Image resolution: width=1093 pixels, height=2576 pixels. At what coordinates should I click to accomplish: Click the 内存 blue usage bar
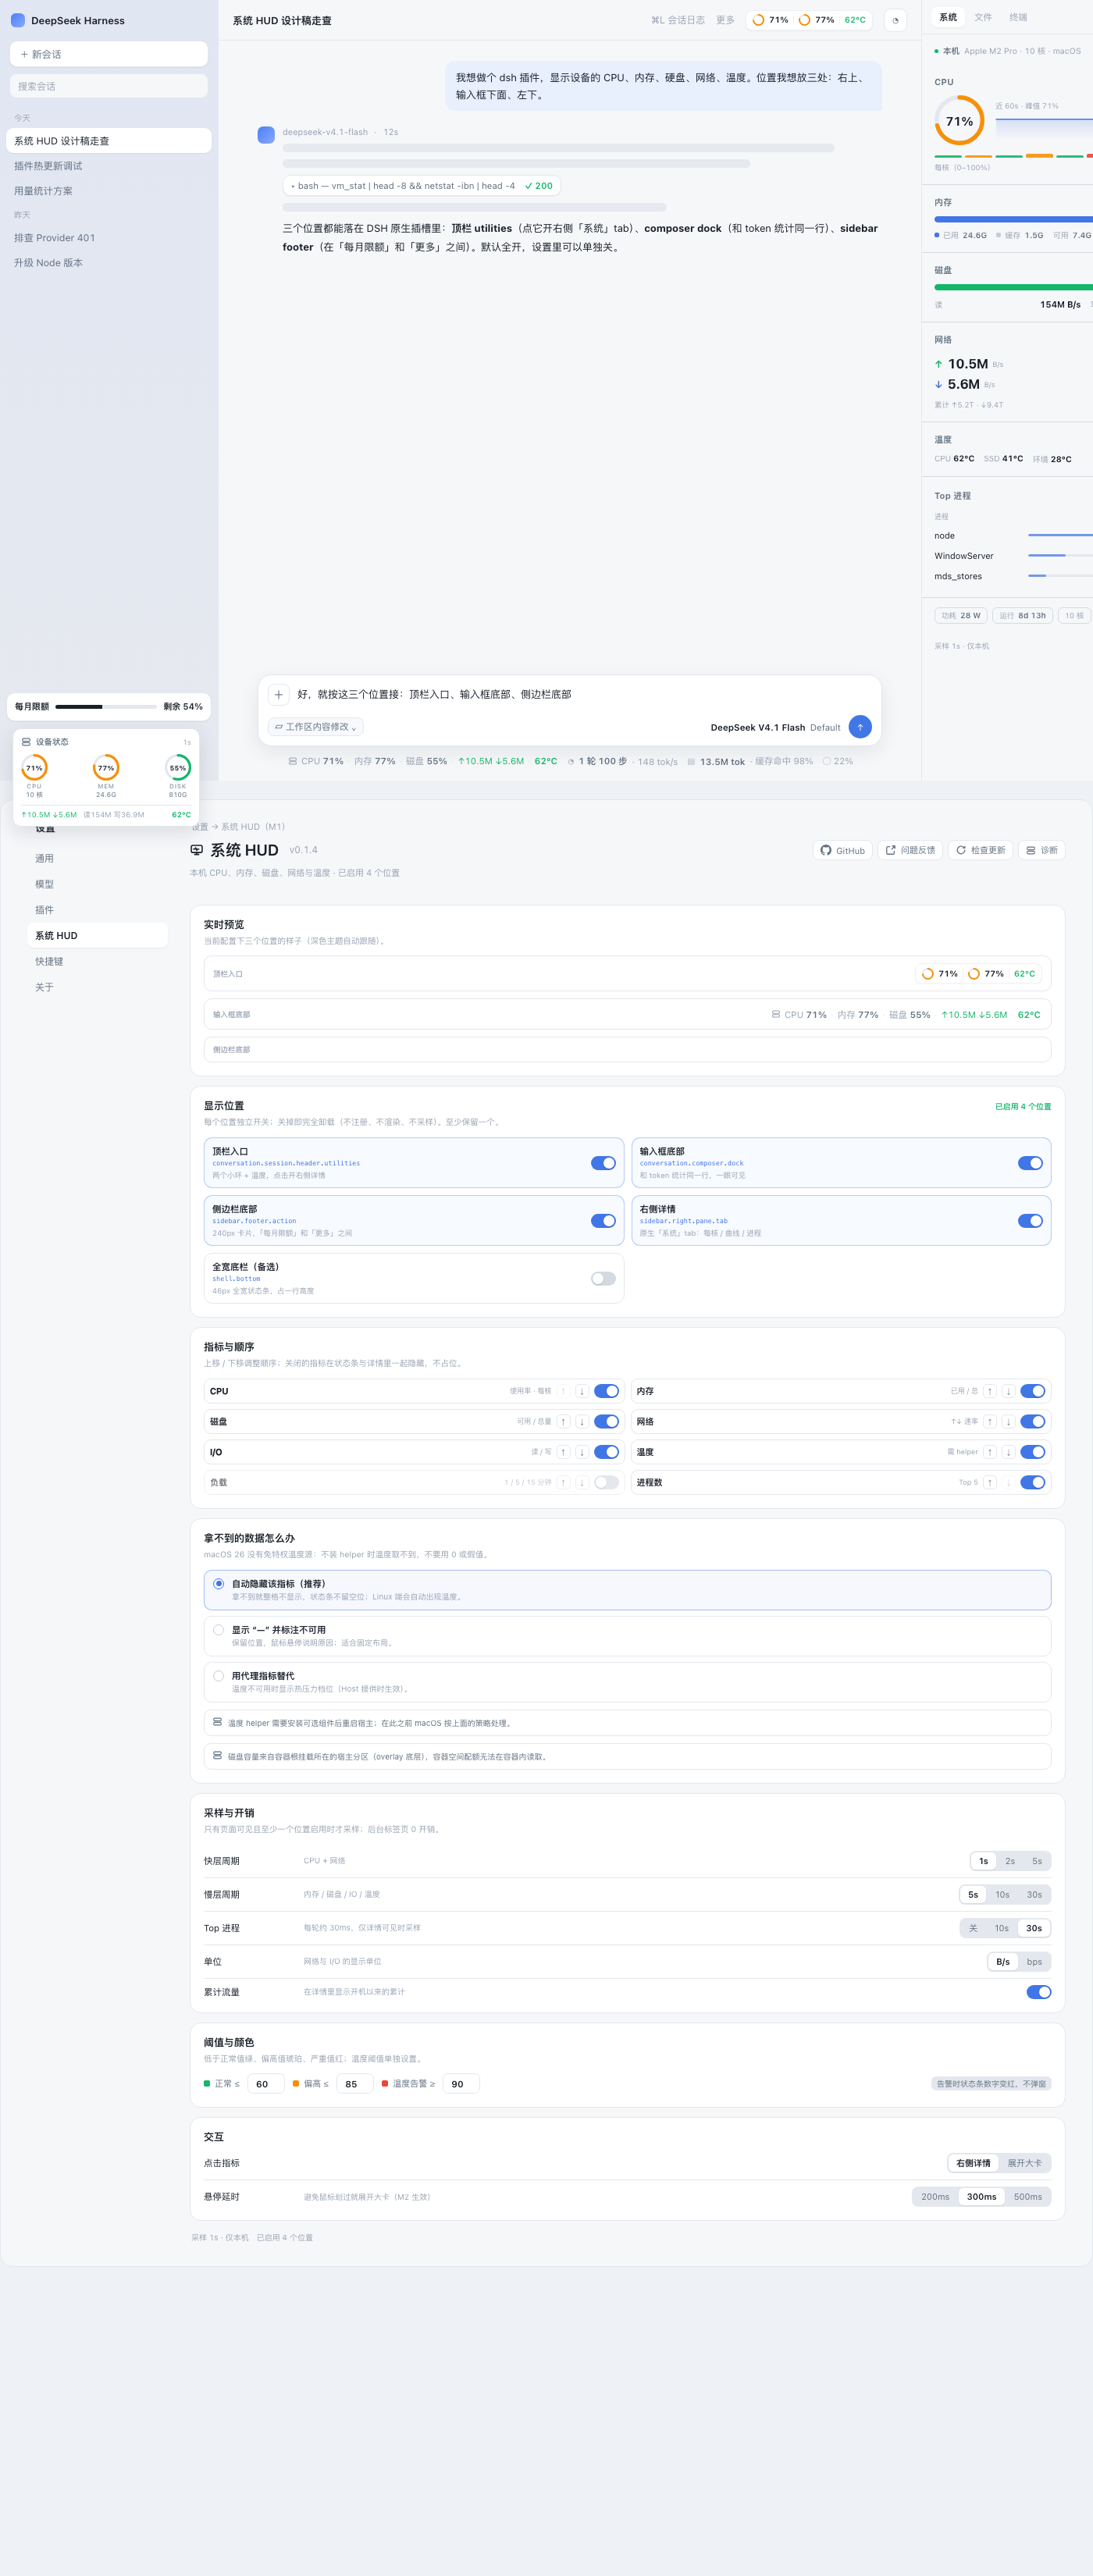click(x=1013, y=219)
